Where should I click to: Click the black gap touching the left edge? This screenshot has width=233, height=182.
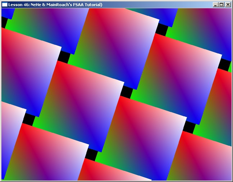[4, 22]
